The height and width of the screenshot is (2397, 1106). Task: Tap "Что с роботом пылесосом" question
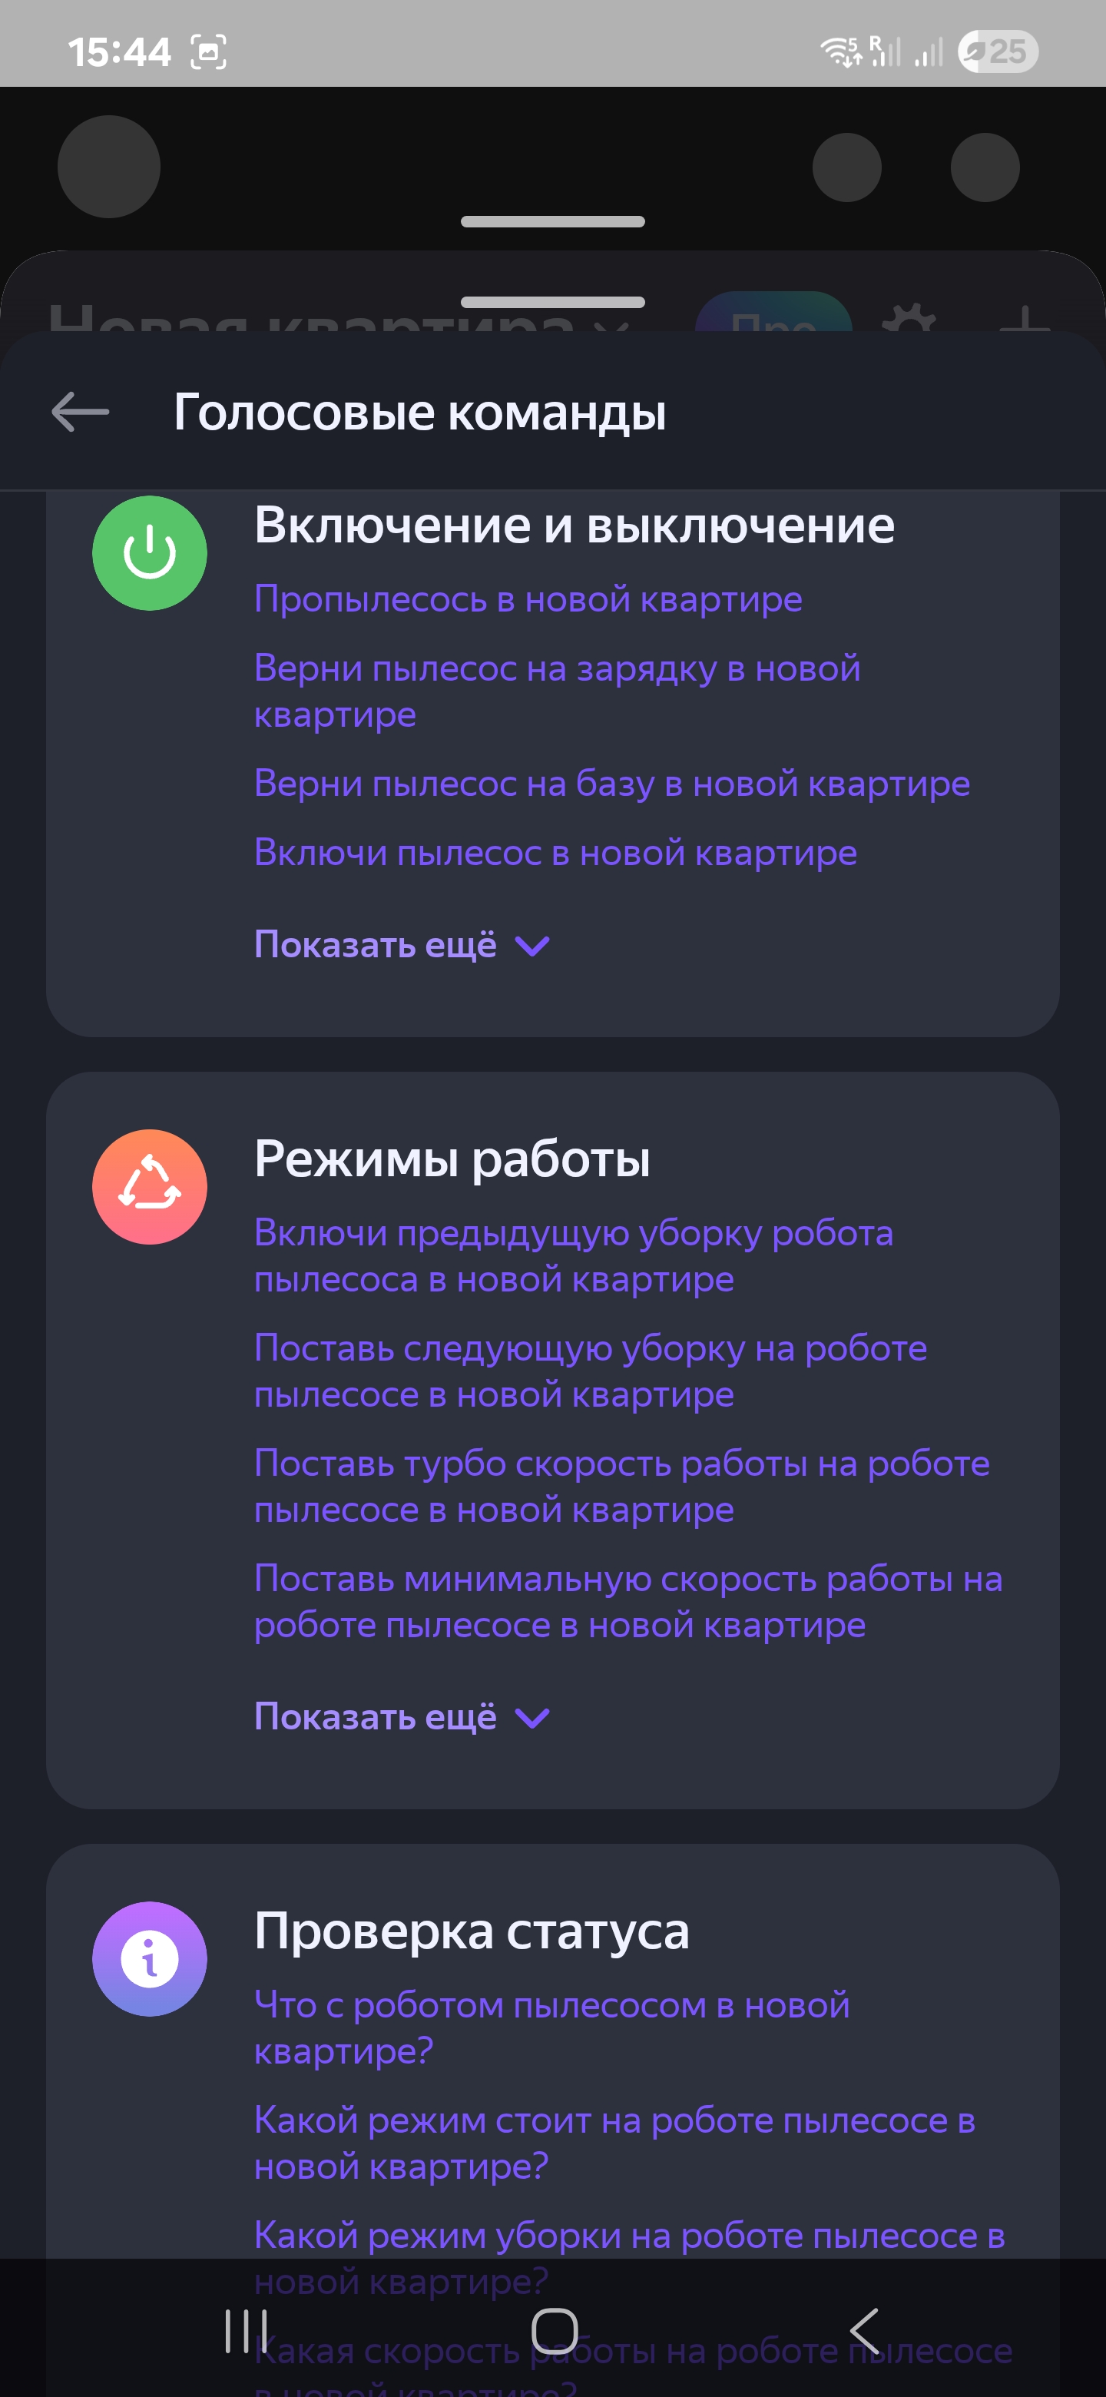[x=551, y=2027]
